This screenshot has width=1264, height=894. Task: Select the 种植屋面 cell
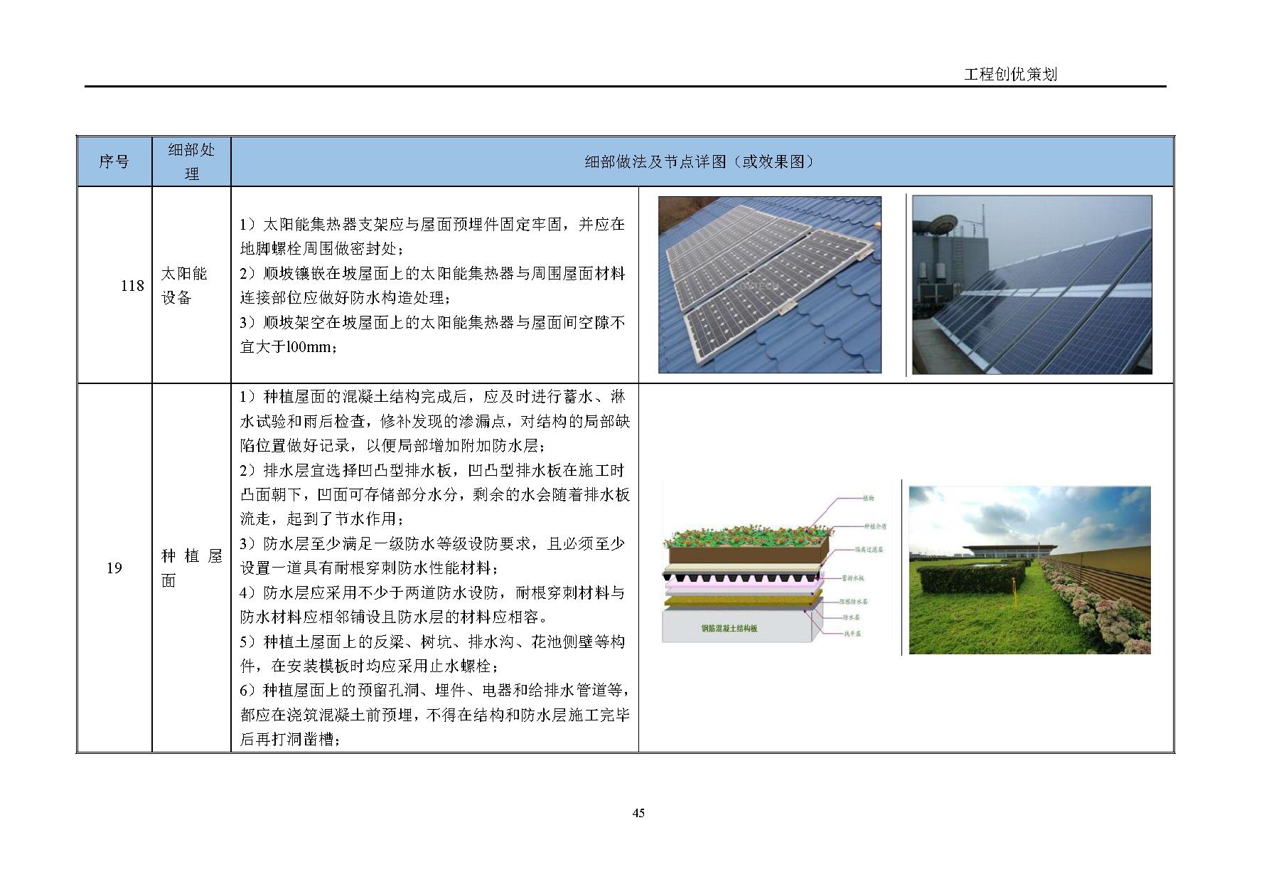point(189,569)
